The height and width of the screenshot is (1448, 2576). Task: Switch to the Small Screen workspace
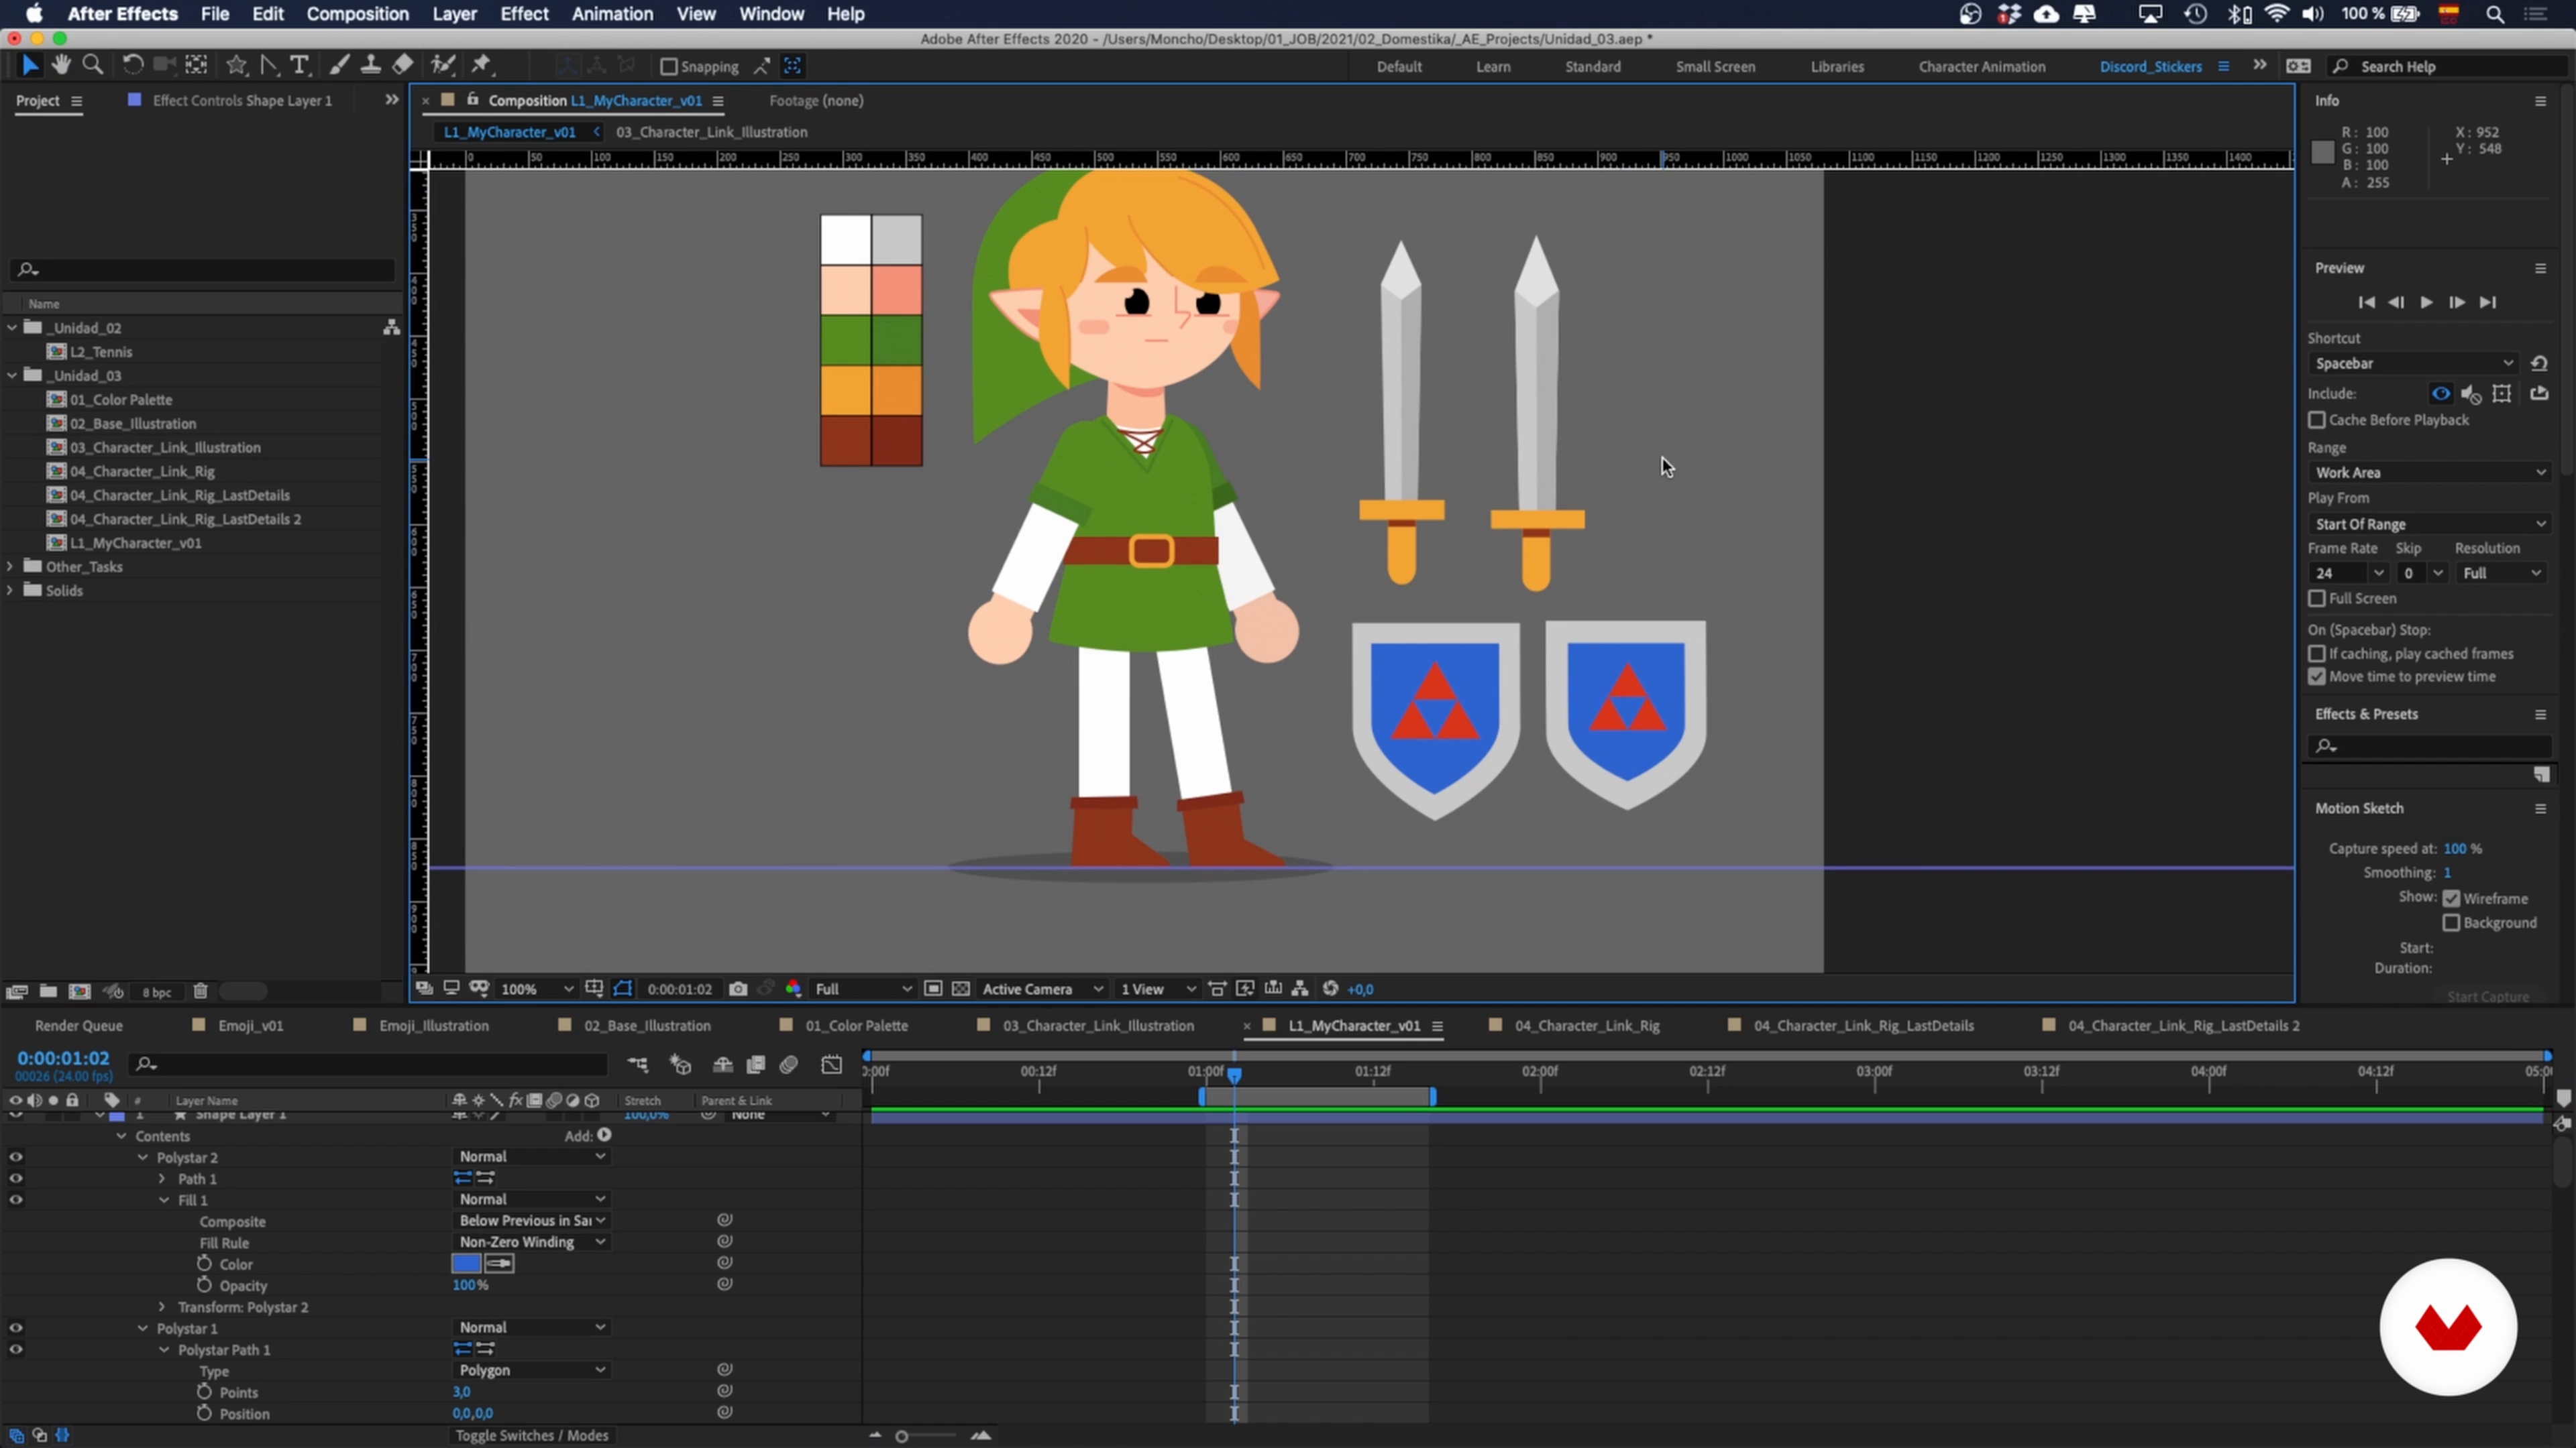[1715, 66]
